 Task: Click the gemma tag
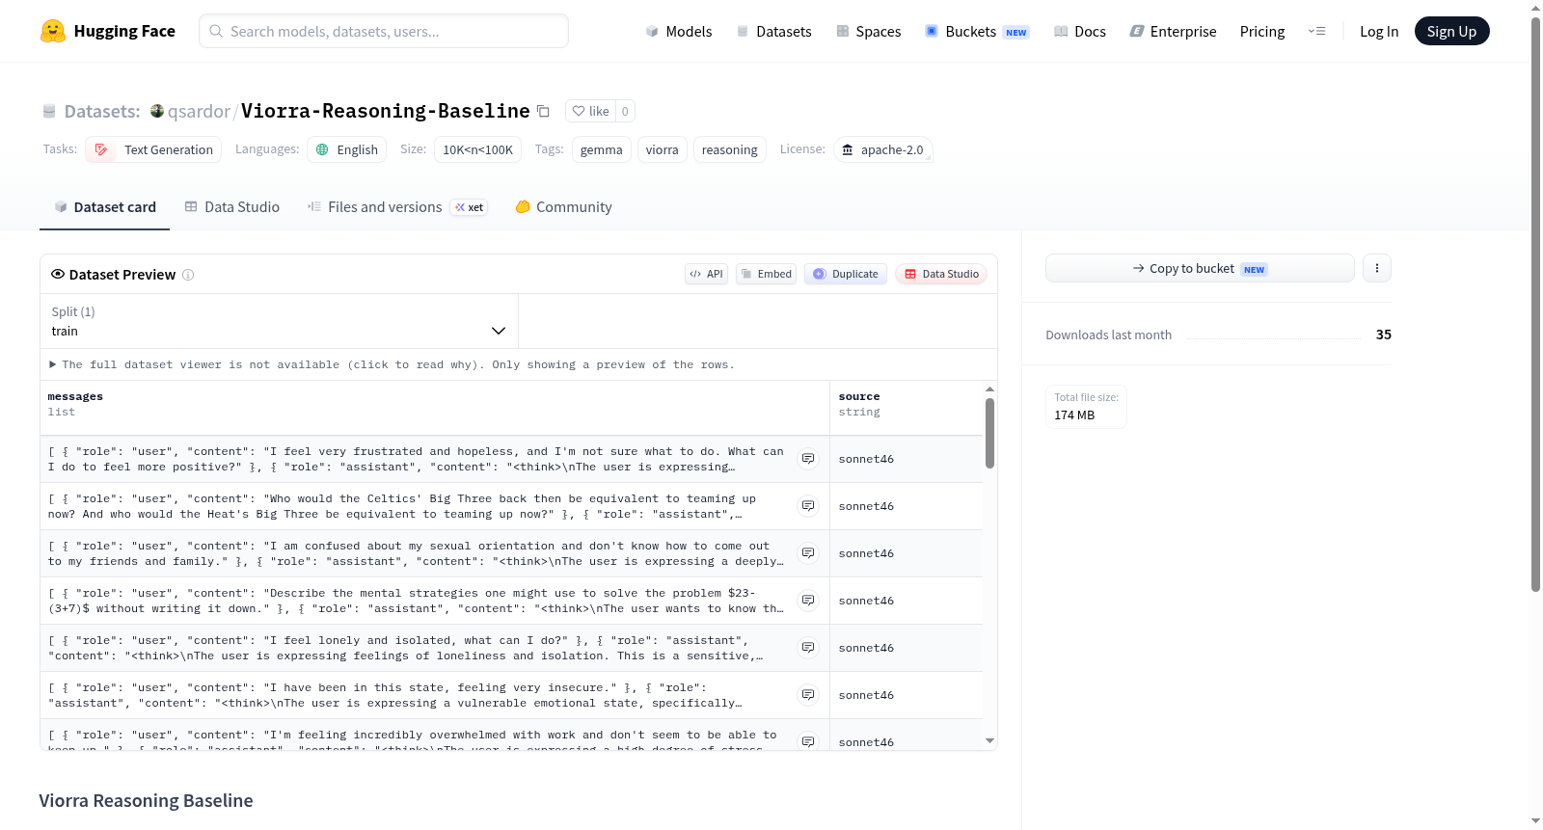[602, 149]
